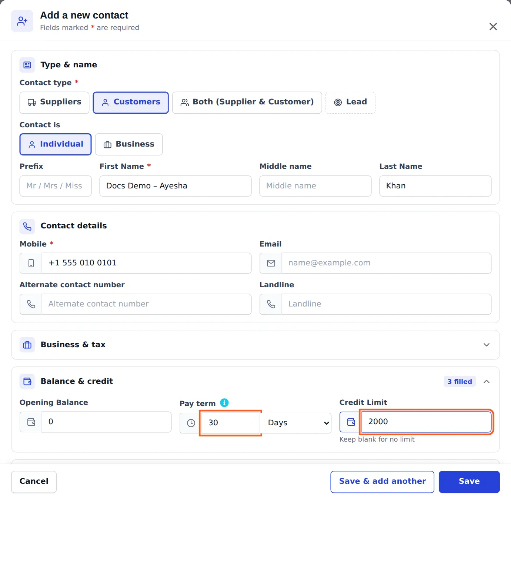Click the Business & tax briefcase icon
This screenshot has height=573, width=511.
[x=27, y=345]
